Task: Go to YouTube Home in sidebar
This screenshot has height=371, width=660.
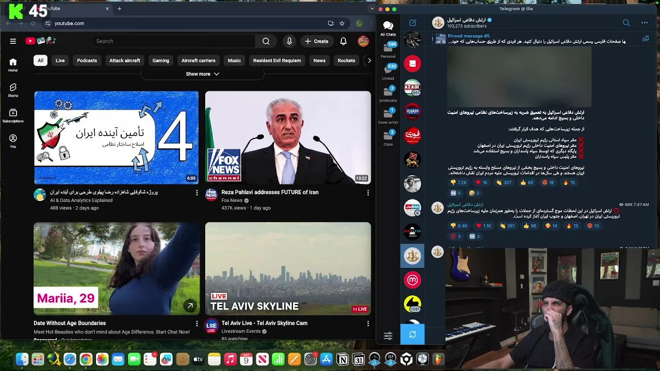Action: coord(13,65)
